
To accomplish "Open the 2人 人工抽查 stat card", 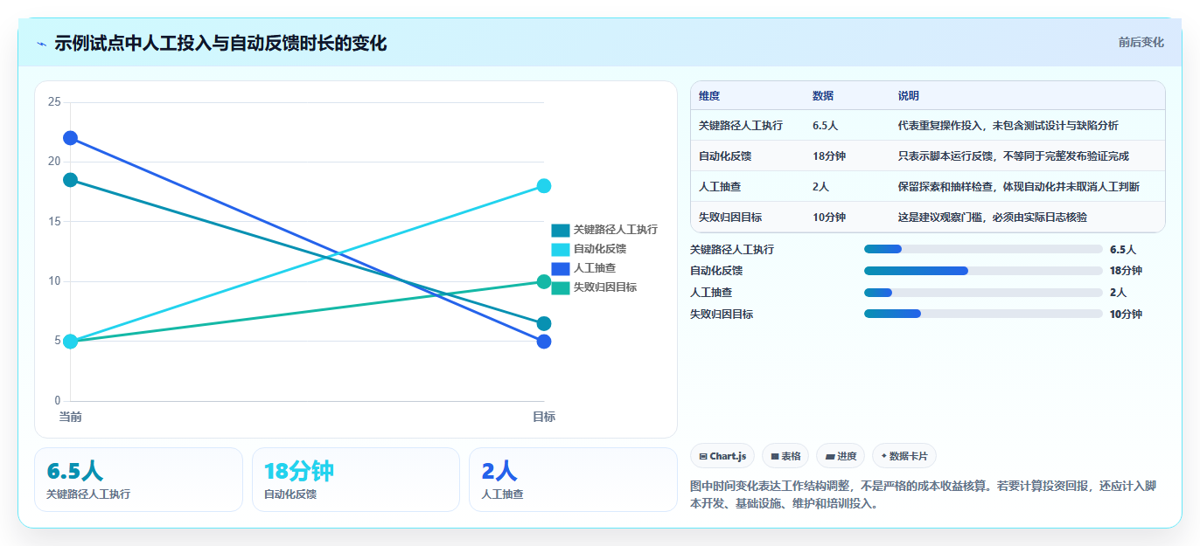I will [573, 480].
